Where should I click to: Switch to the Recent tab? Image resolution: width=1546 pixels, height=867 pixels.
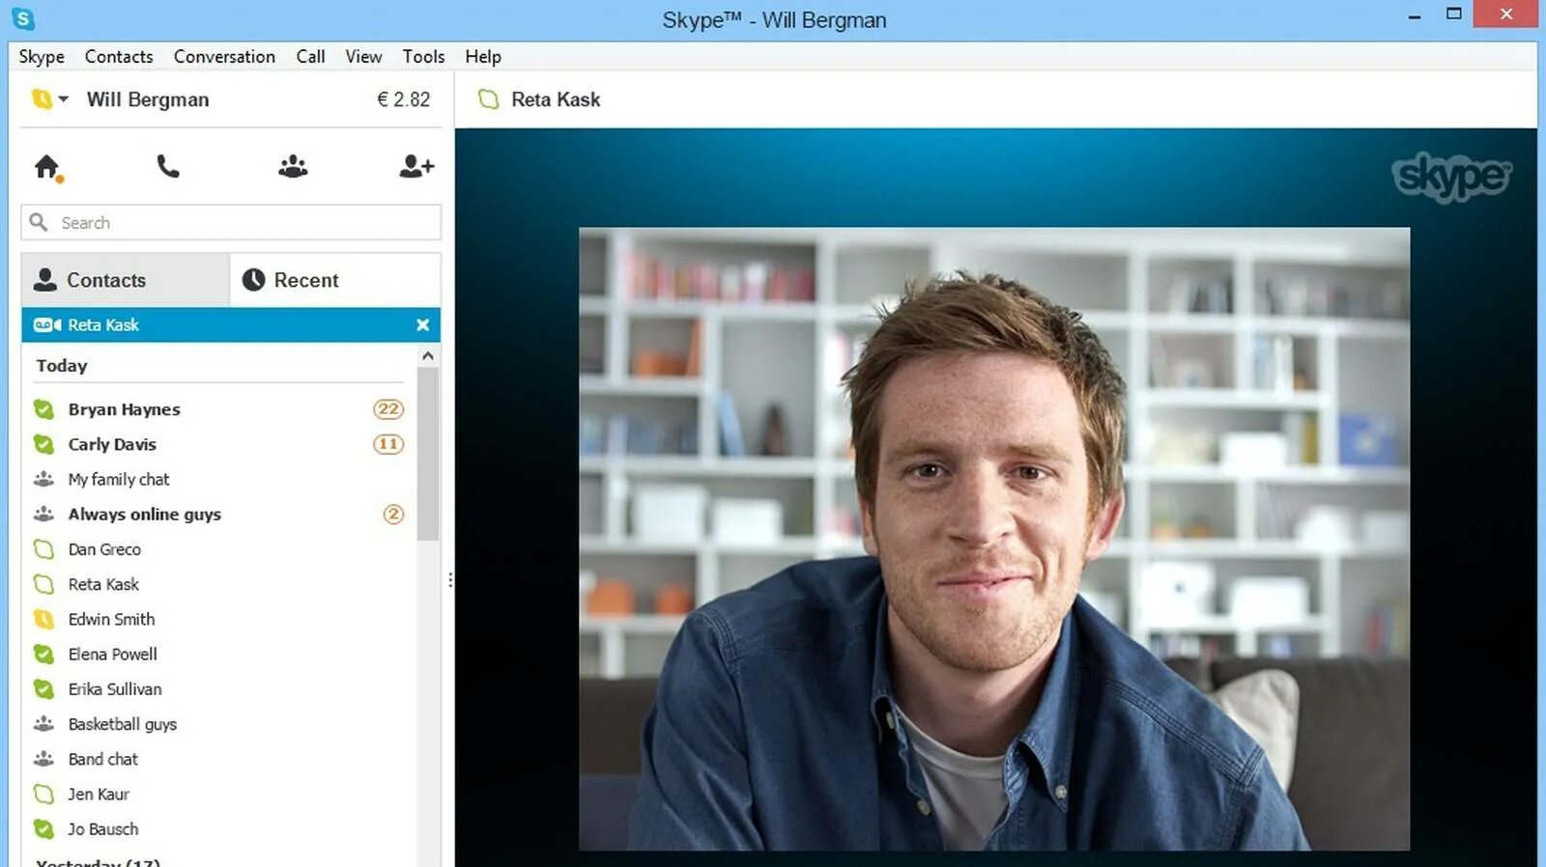pyautogui.click(x=335, y=280)
